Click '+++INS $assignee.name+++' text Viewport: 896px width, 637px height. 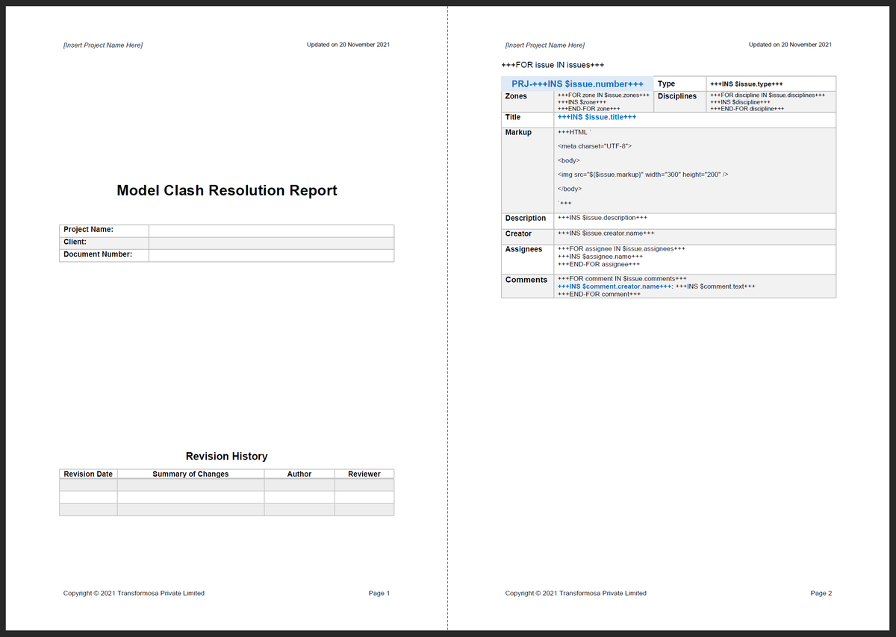tap(600, 257)
